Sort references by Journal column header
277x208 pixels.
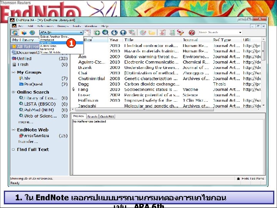click(196, 40)
